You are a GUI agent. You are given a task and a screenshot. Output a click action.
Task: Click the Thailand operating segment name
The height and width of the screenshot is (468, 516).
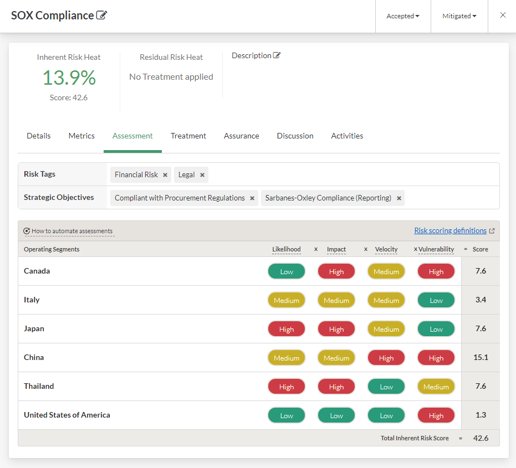39,386
